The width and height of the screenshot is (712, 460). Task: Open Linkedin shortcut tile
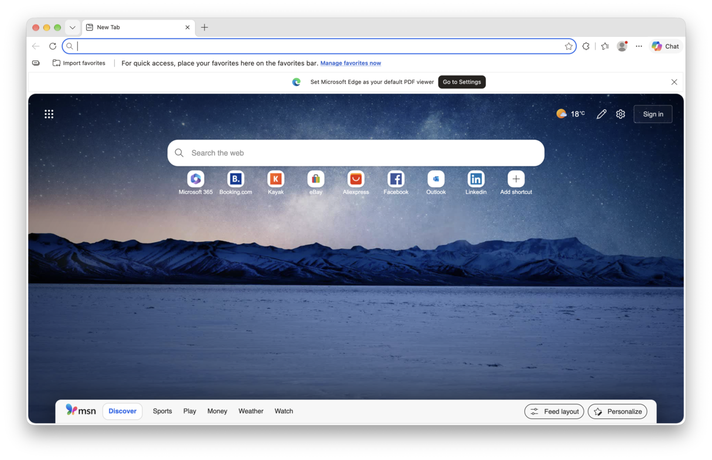(x=476, y=183)
